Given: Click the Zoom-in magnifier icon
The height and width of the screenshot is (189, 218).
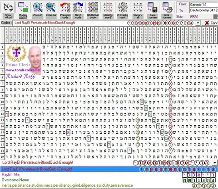Looking at the screenshot, I should (38, 7).
